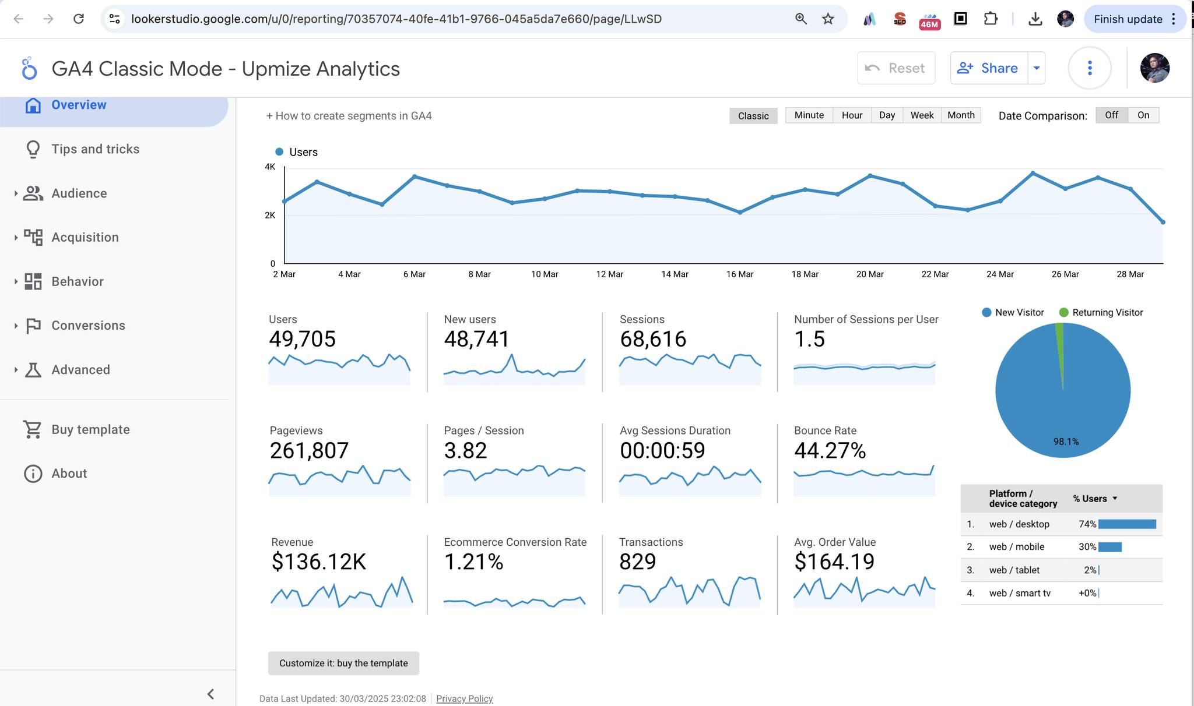Click the New Visitor legend color dot
Screen dimensions: 1194x706
tap(986, 313)
